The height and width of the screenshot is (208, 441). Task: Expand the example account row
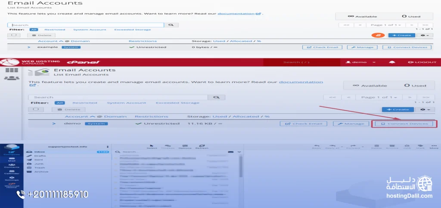tap(29, 47)
